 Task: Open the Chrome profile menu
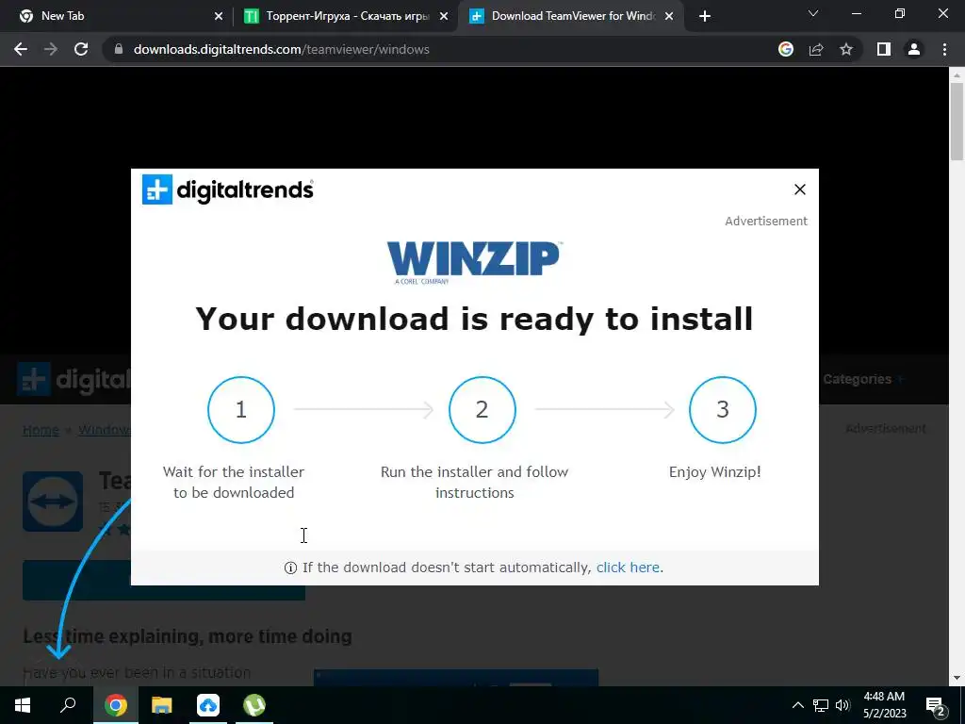tap(914, 49)
